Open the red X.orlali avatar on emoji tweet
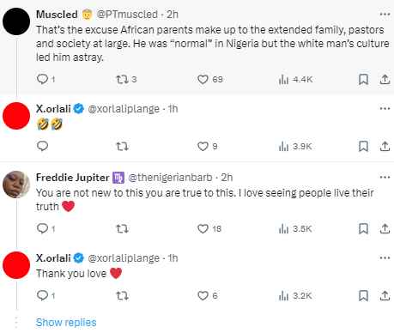Screen dimensions: 394x333 [x=16, y=116]
